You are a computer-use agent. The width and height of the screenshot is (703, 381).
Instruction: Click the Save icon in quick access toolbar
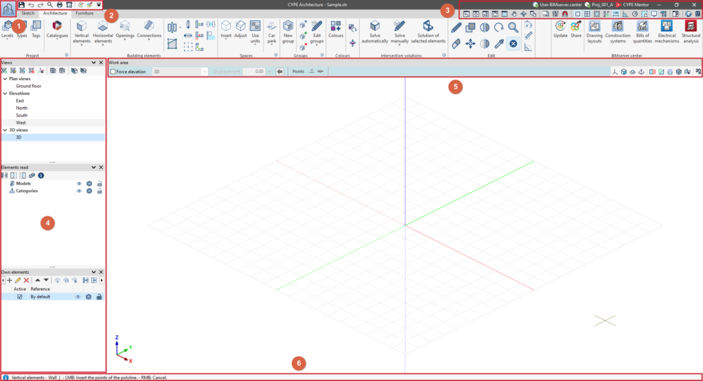(x=21, y=5)
